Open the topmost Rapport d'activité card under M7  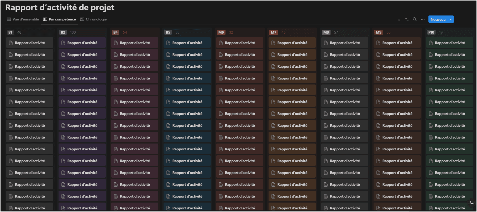[x=292, y=43]
